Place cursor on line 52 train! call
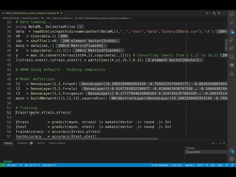 pyautogui.click(x=43, y=112)
